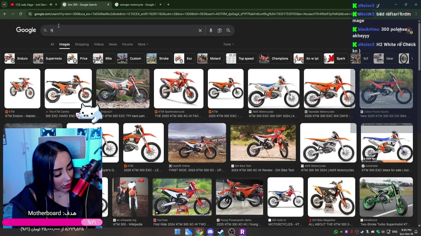Open the purple R app in taskbar

[x=242, y=232]
